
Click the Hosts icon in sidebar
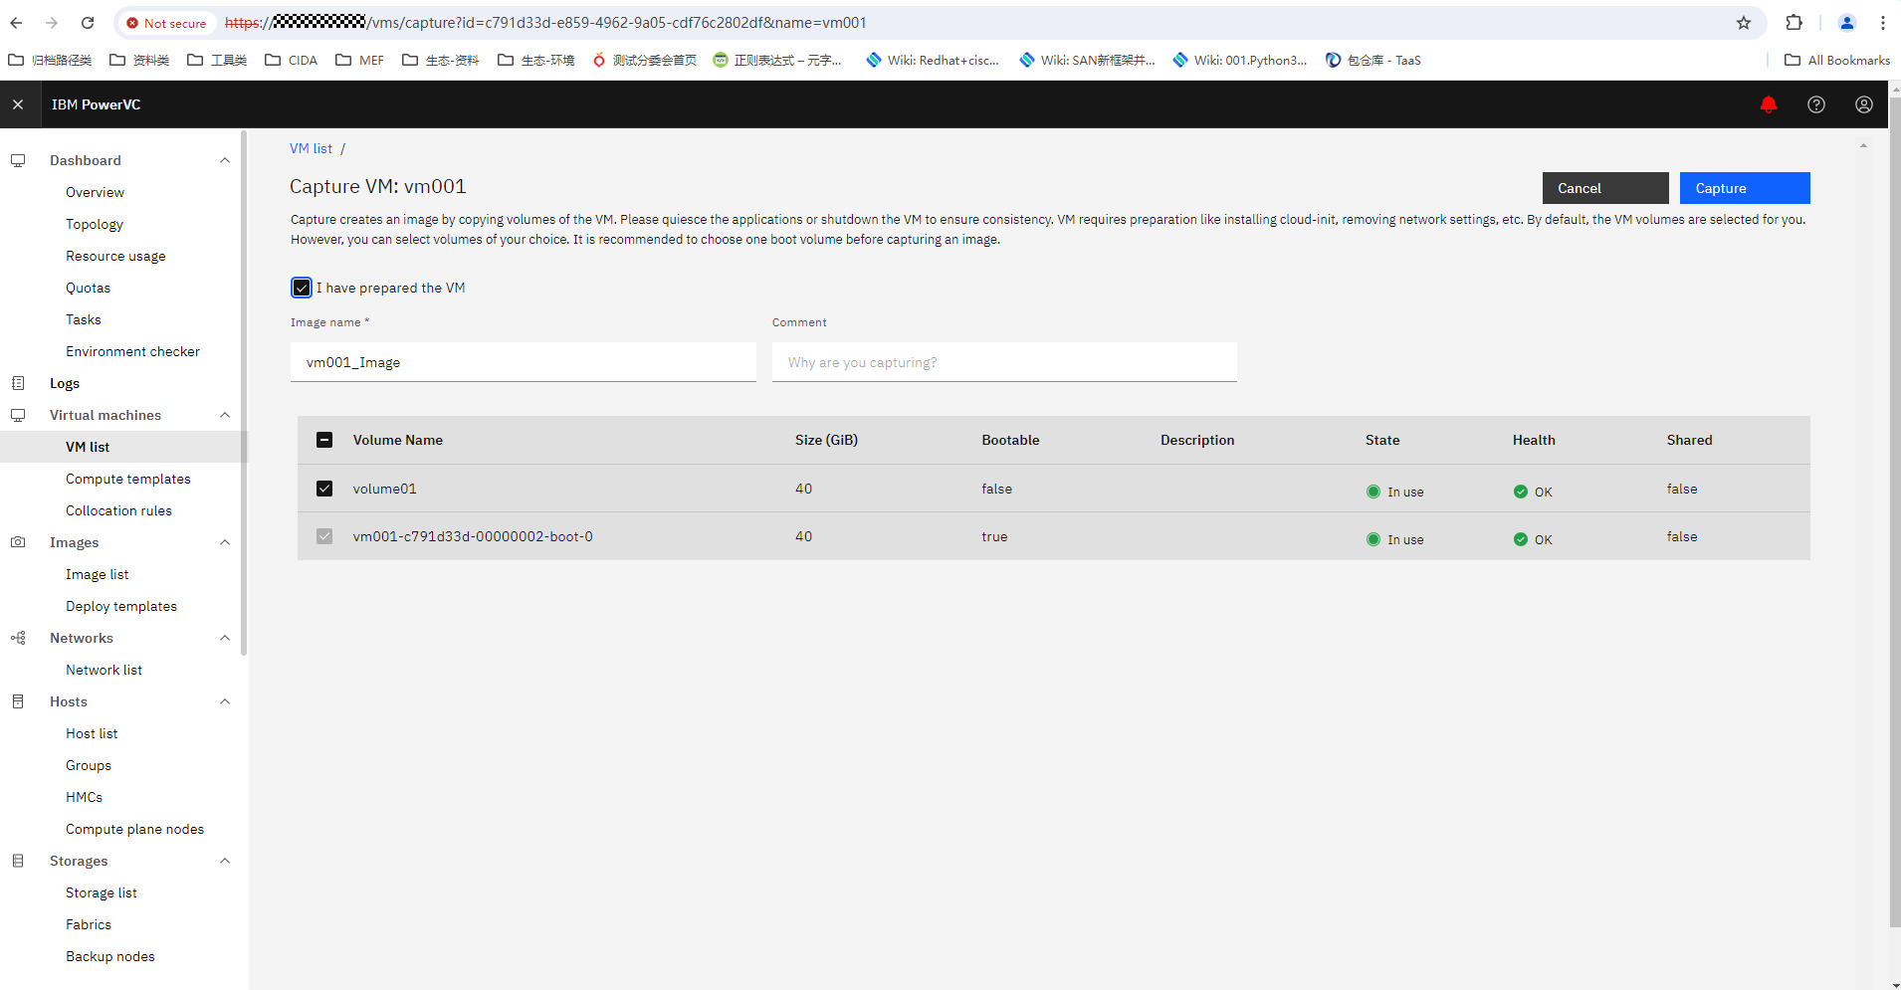[x=18, y=701]
